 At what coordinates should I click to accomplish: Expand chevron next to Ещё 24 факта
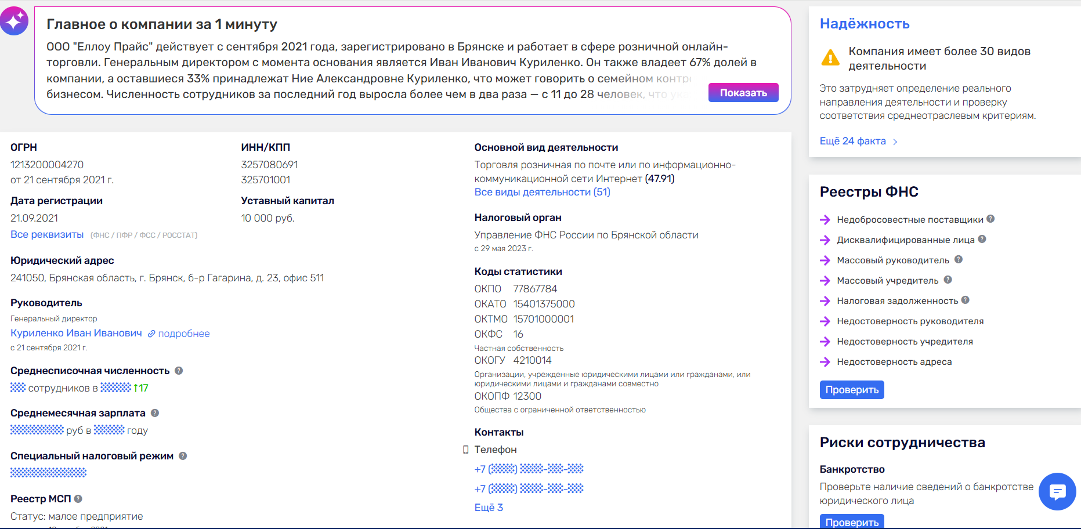point(895,142)
